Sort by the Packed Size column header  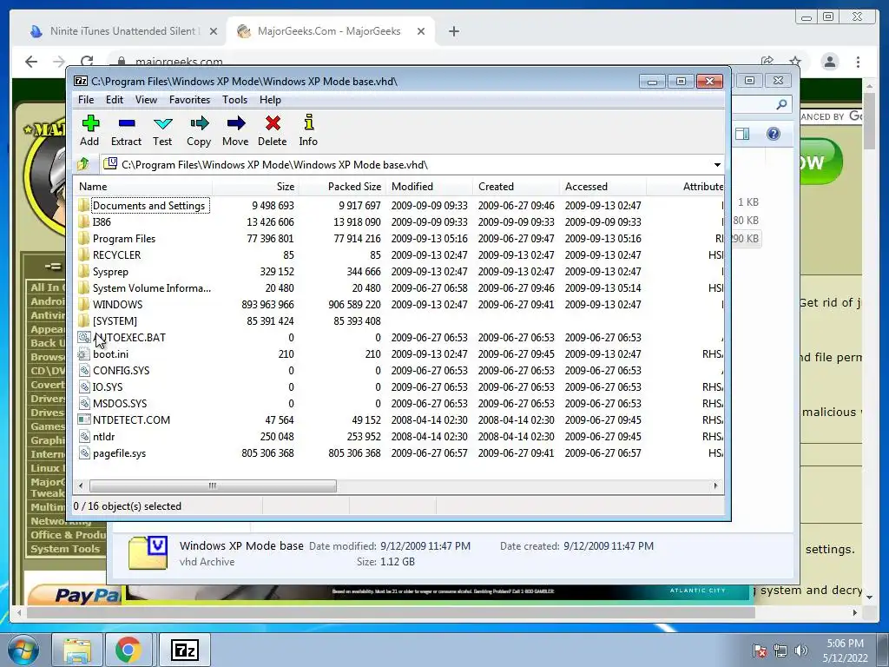click(x=342, y=187)
